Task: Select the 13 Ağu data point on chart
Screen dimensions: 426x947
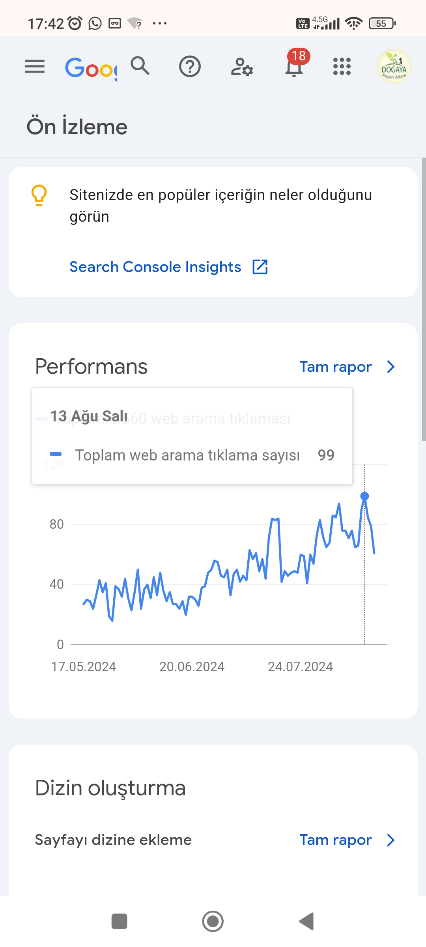Action: click(365, 496)
